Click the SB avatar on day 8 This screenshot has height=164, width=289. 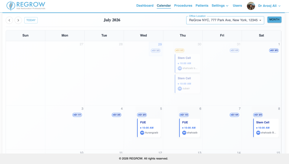pyautogui.click(x=258, y=133)
